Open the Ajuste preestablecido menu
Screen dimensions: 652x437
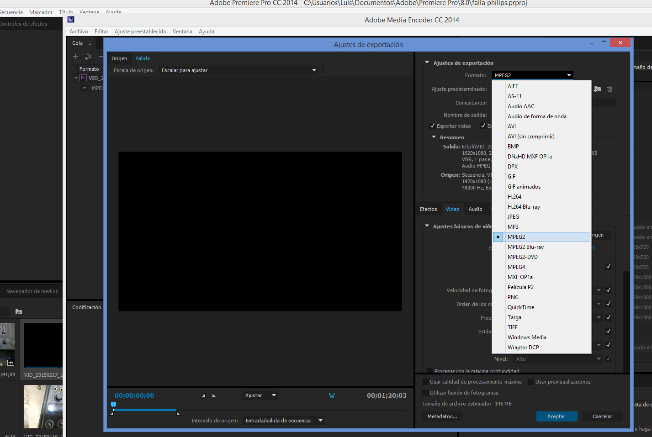[x=140, y=32]
